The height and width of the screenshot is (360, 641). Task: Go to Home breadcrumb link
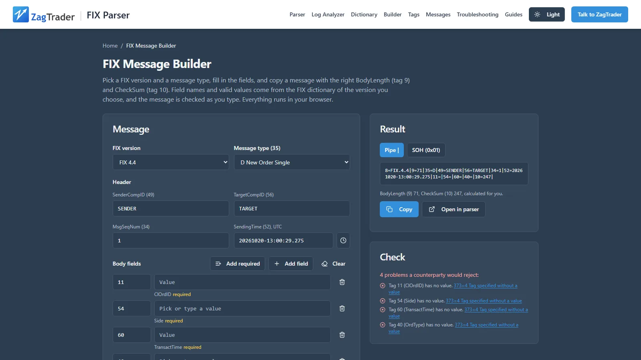click(110, 46)
